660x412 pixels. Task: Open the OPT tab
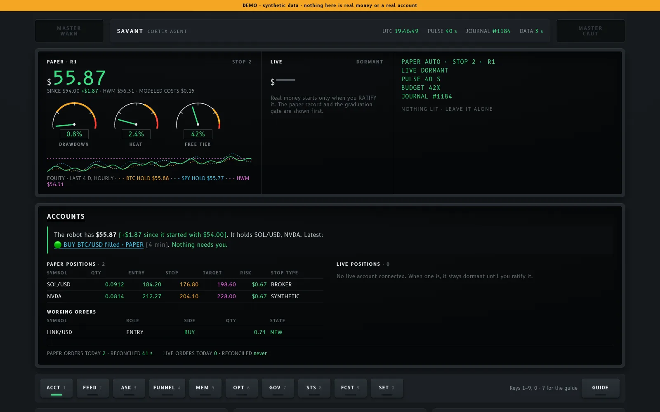pyautogui.click(x=241, y=388)
